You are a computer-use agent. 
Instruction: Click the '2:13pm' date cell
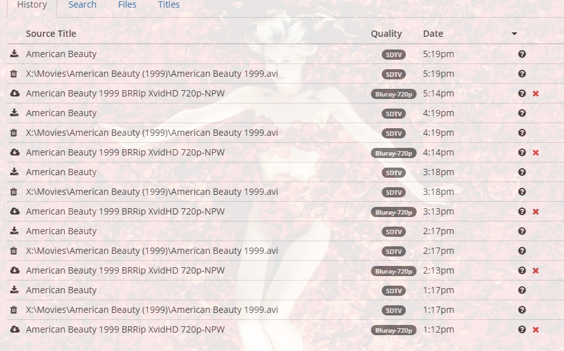click(438, 270)
